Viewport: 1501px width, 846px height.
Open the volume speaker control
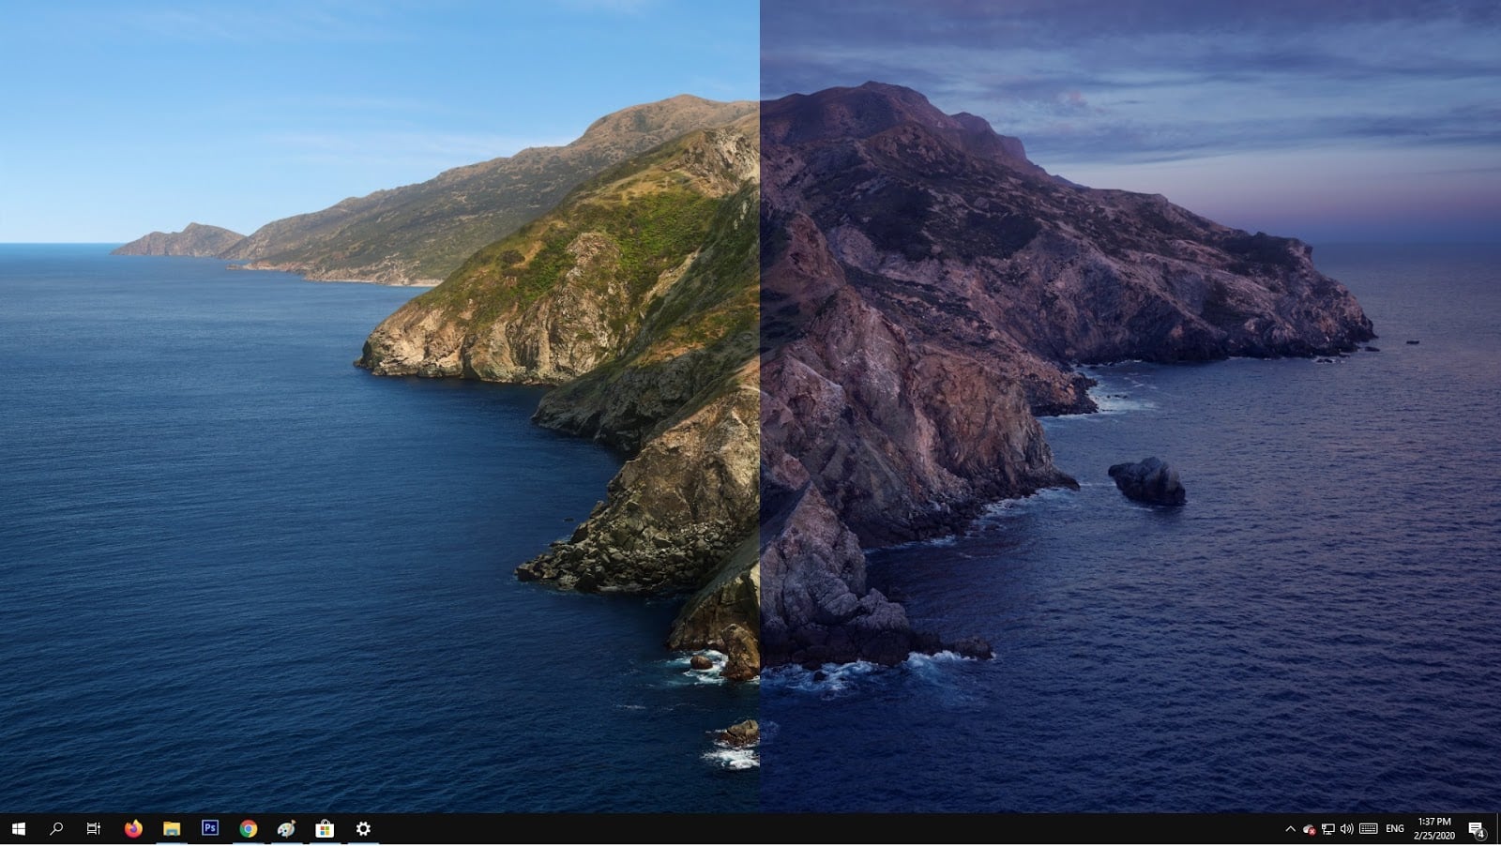pos(1347,829)
